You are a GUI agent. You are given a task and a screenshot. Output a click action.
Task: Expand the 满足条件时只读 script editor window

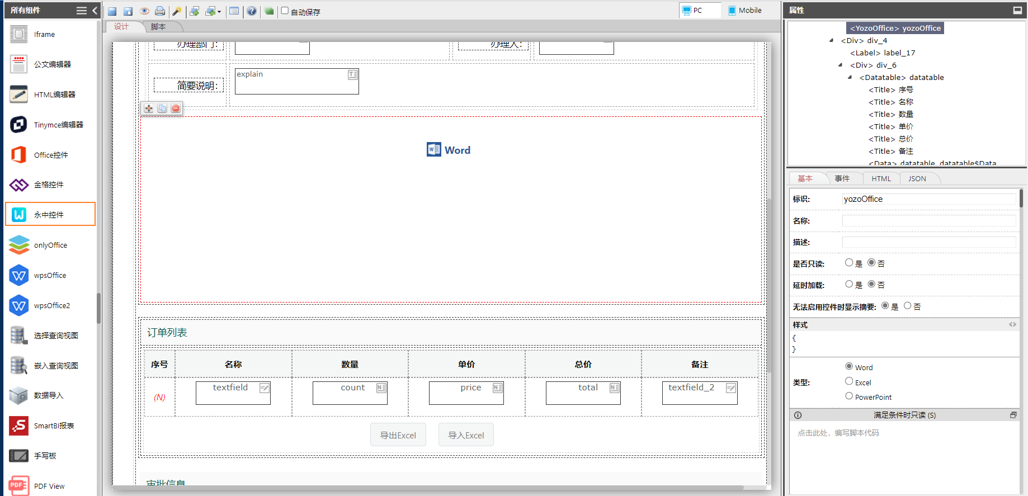pyautogui.click(x=1013, y=415)
